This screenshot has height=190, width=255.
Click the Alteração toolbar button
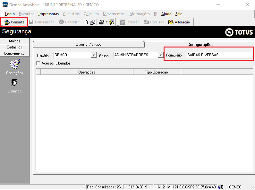pos(179,22)
